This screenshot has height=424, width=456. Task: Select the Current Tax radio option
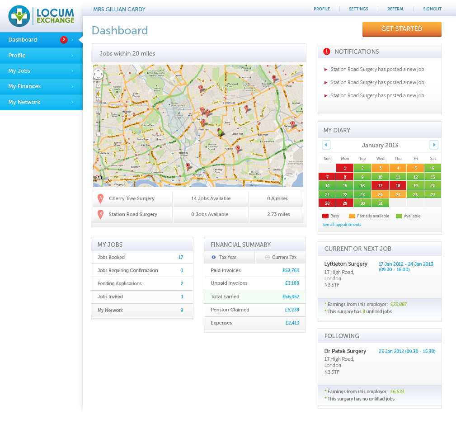(267, 257)
